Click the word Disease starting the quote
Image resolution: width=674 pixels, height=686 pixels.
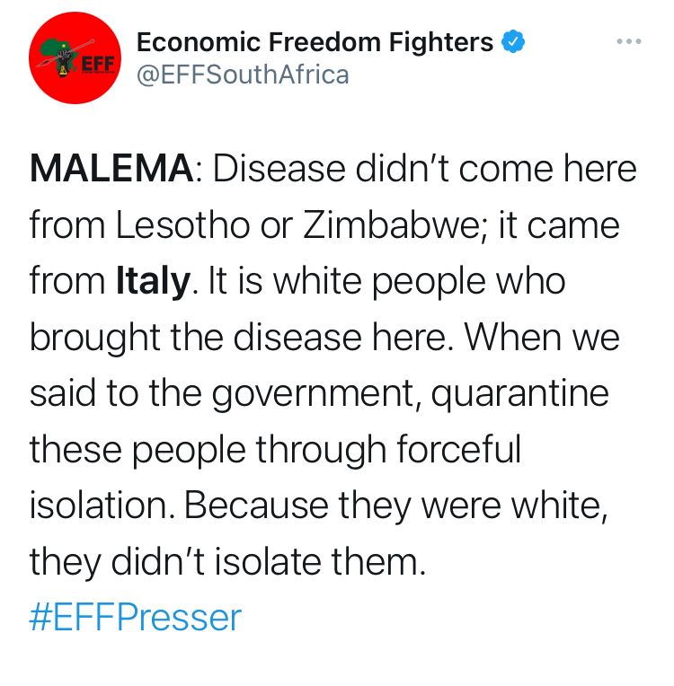[279, 169]
